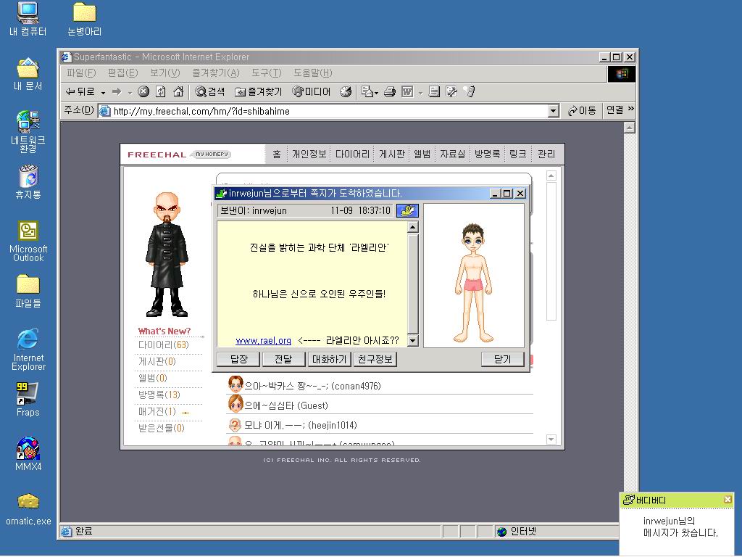Click the bird icon beside message timestamp
This screenshot has height=557, width=742.
407,210
